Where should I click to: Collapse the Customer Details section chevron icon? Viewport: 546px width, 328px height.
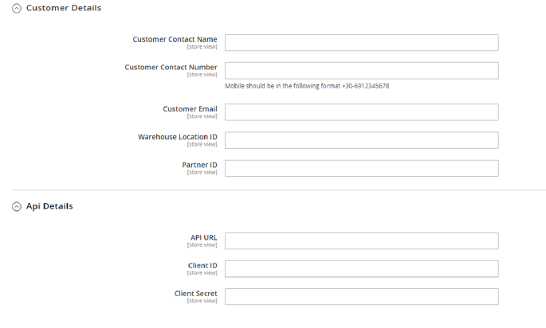pyautogui.click(x=17, y=9)
